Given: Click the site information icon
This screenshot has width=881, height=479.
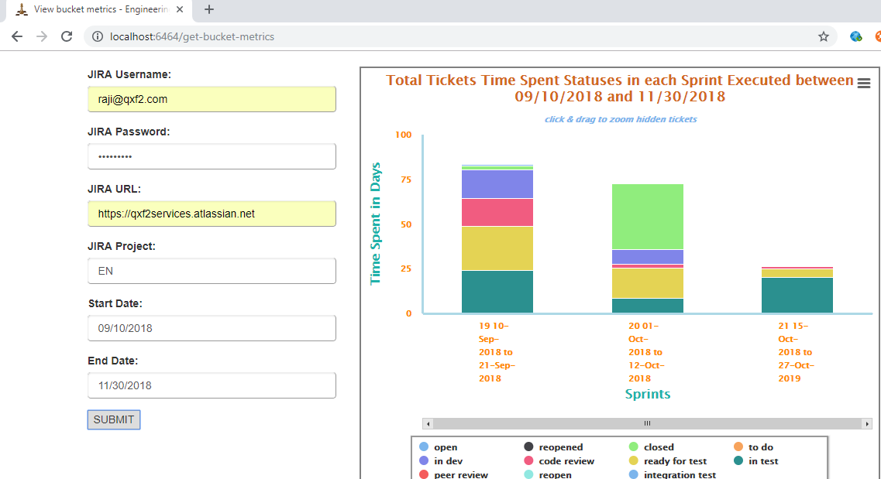Looking at the screenshot, I should pos(97,36).
